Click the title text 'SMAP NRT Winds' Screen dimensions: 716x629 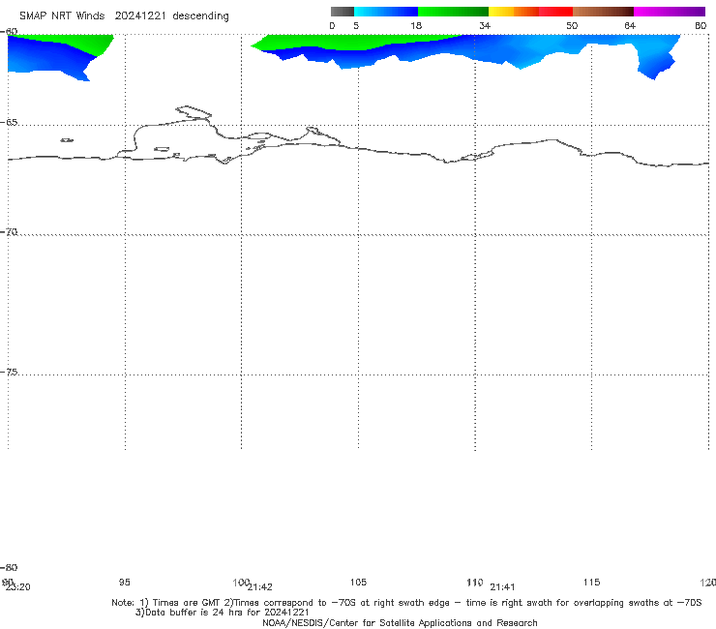click(62, 15)
